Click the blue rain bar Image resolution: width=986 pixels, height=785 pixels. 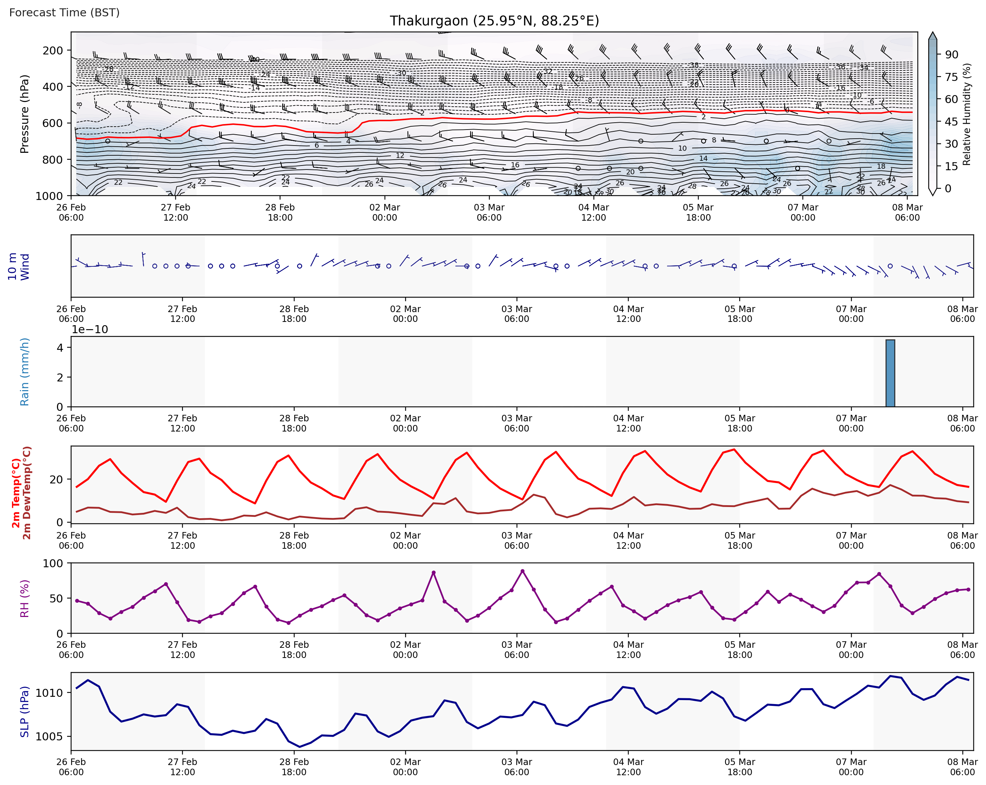pos(890,373)
